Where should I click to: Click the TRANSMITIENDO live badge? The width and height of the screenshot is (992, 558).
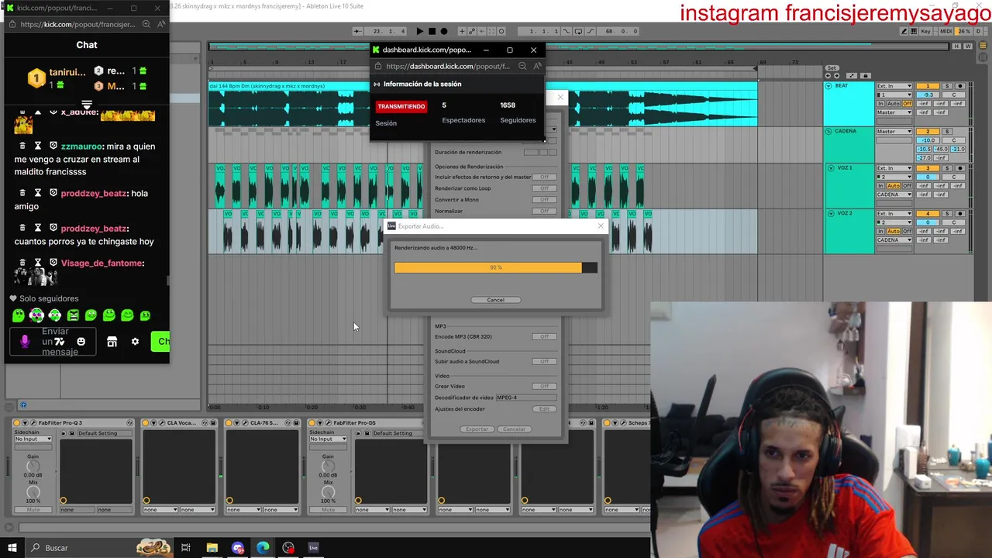(x=401, y=106)
